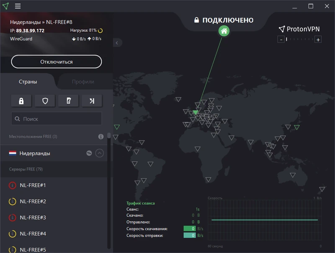Click the ProtonVPN logo
Image resolution: width=335 pixels, height=253 pixels.
pyautogui.click(x=299, y=29)
